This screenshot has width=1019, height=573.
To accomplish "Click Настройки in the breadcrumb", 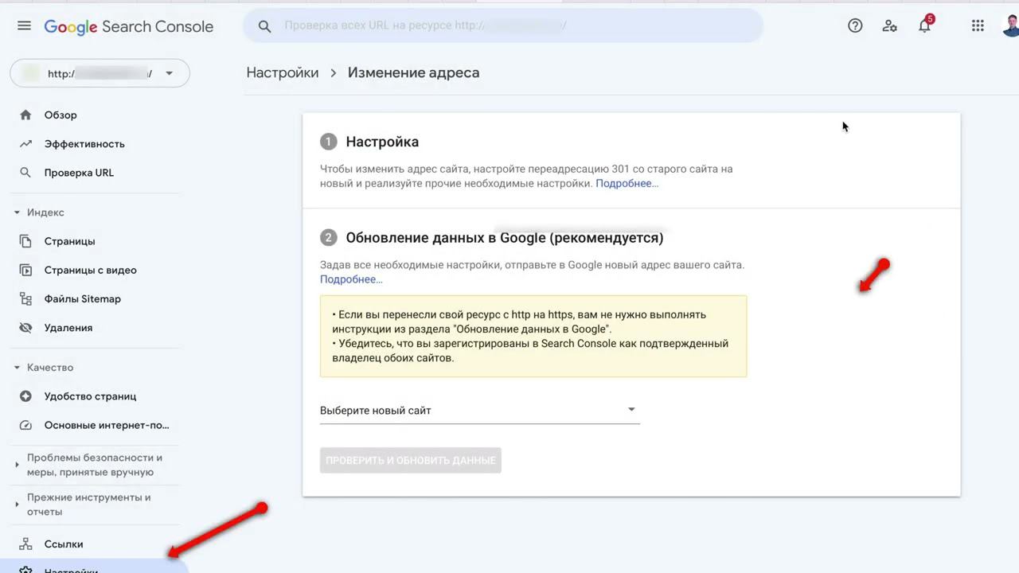I will [x=282, y=73].
